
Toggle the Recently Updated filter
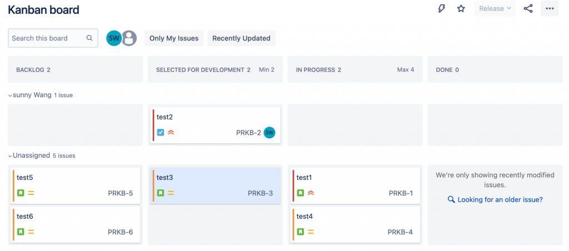241,38
